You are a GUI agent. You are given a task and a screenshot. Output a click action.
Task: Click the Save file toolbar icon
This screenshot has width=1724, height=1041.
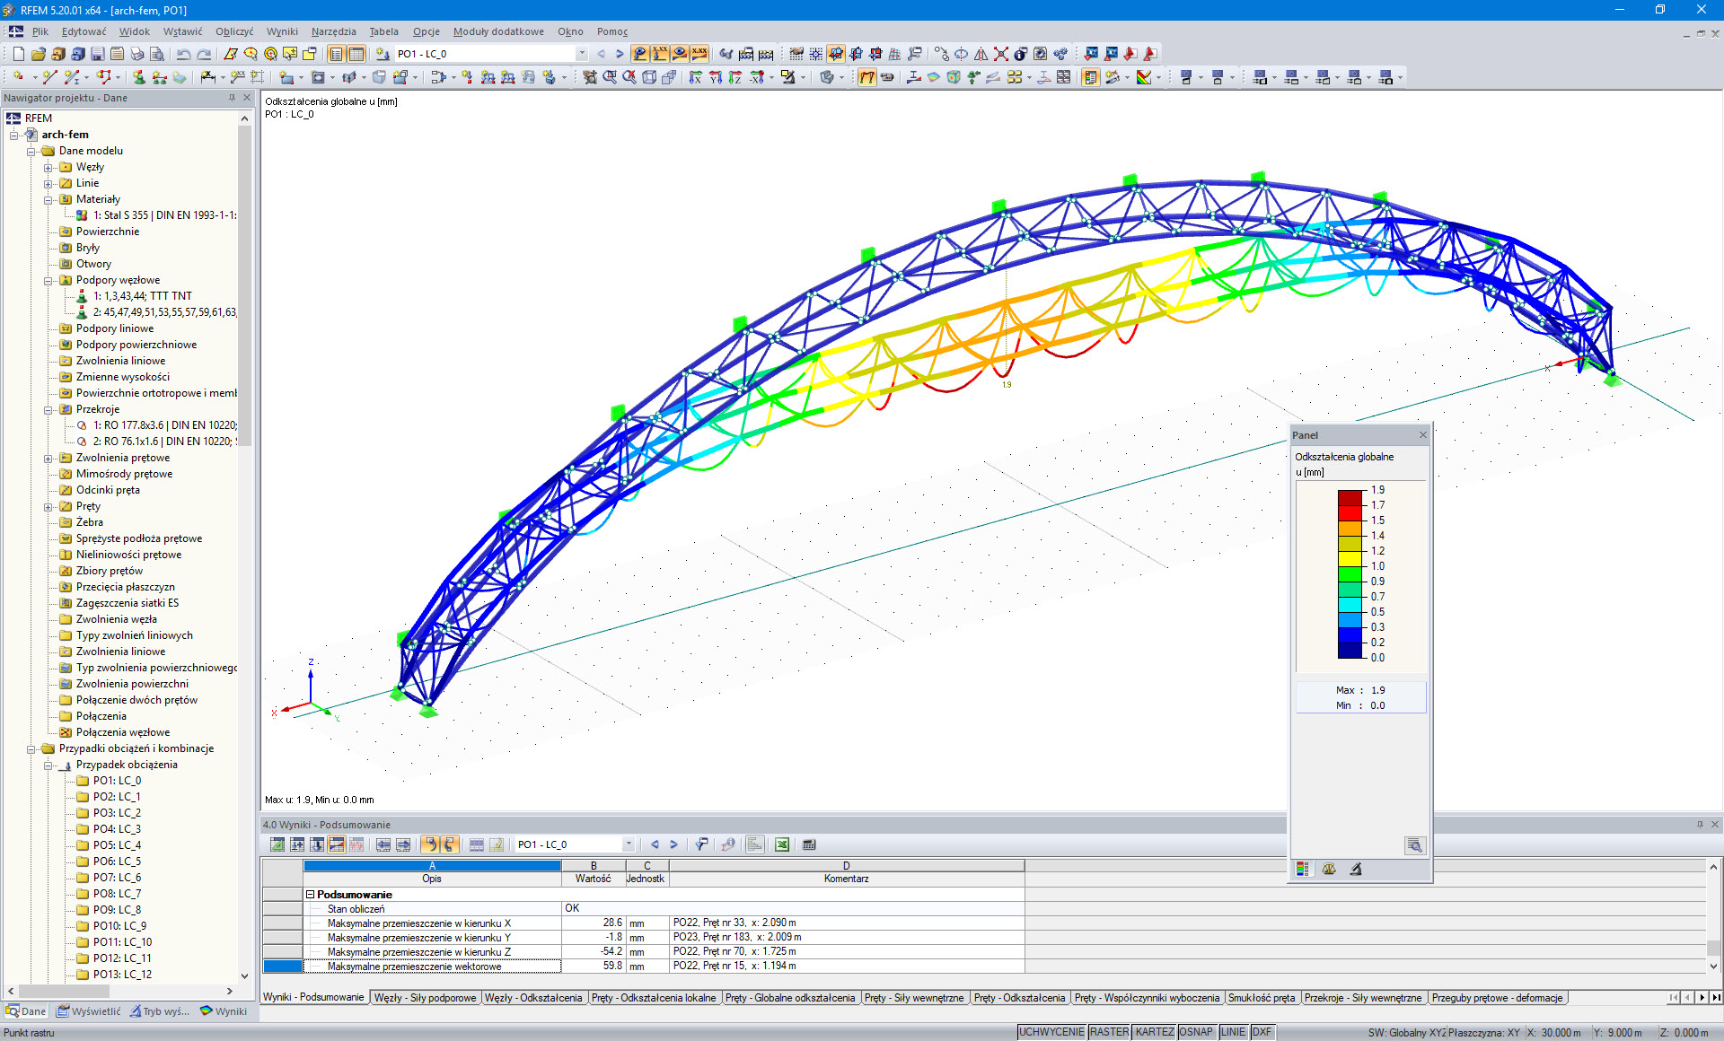tap(98, 54)
